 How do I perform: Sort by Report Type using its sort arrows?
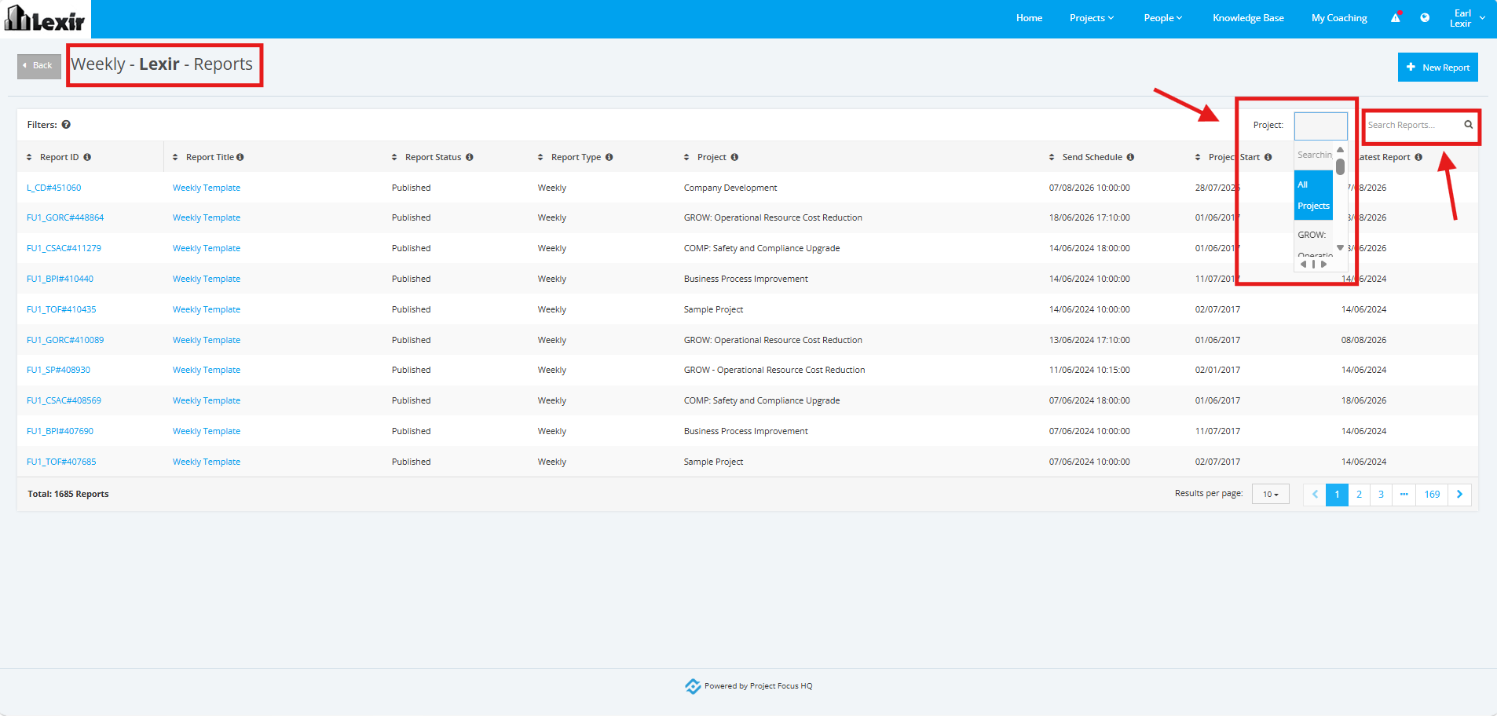tap(540, 157)
